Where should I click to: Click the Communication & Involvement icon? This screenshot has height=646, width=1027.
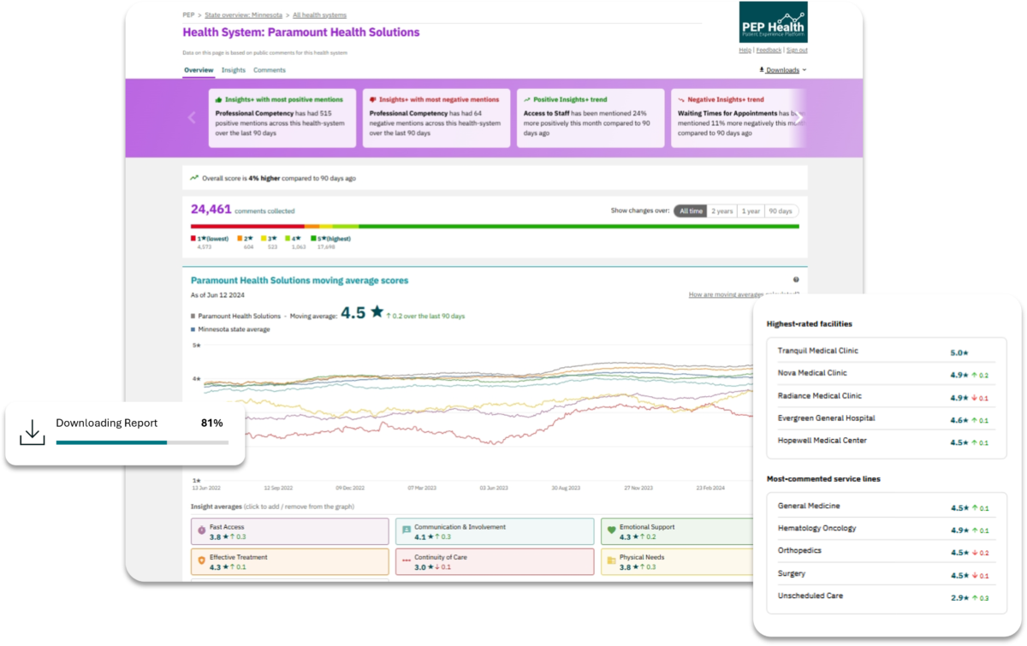coord(407,530)
